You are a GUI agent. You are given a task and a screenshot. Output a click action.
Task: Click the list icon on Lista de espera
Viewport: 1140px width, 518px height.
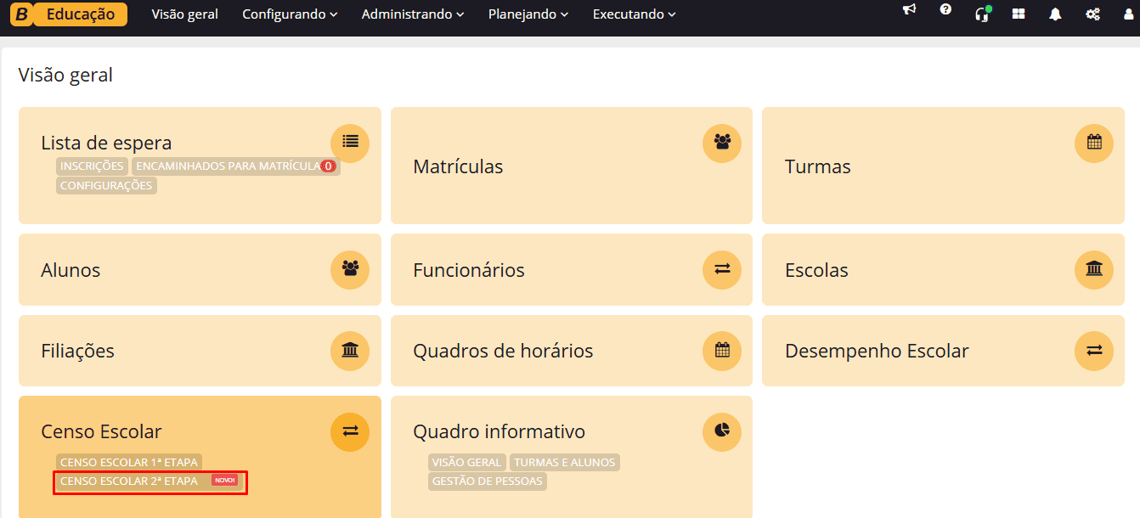(x=350, y=143)
